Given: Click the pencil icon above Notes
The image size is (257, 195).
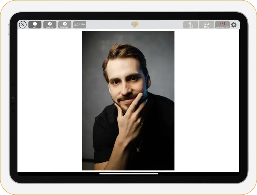Looking at the screenshot, I should (50, 23).
